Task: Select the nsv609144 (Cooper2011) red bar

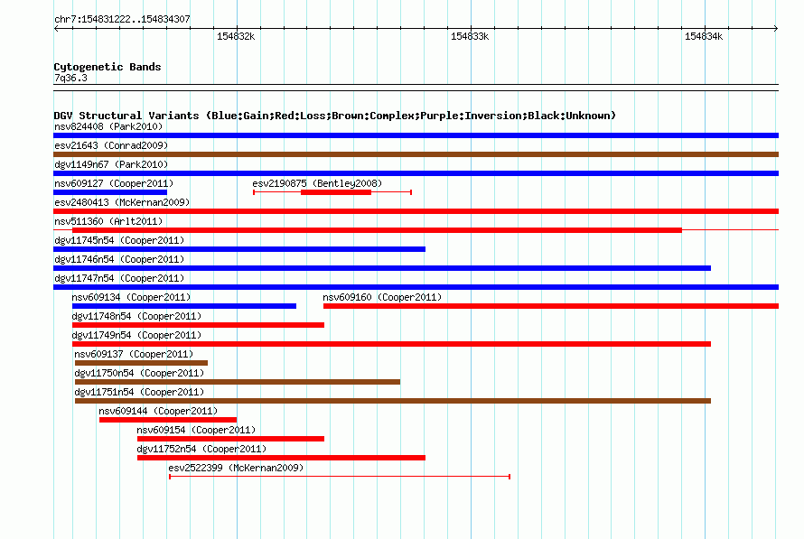Action: pos(168,420)
